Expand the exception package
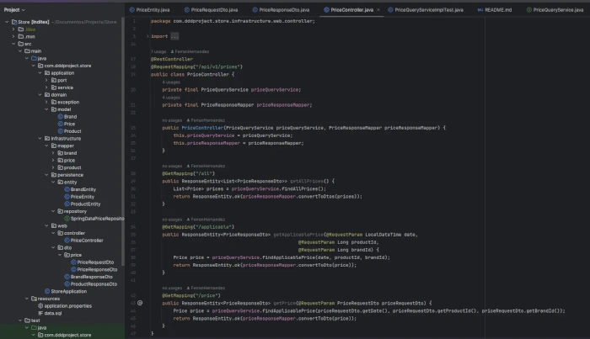This screenshot has height=339, width=590. (x=46, y=102)
